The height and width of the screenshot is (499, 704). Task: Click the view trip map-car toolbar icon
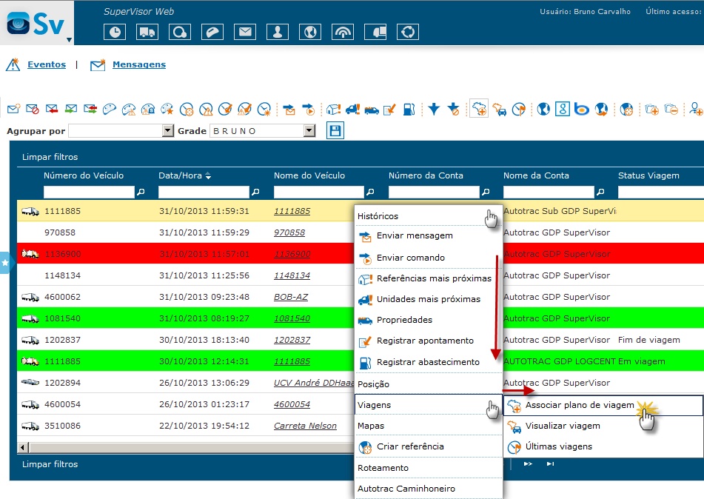coord(499,109)
